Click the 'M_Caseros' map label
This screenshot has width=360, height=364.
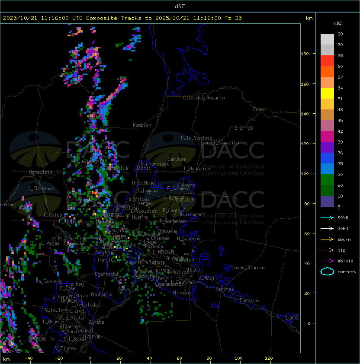[189, 238]
